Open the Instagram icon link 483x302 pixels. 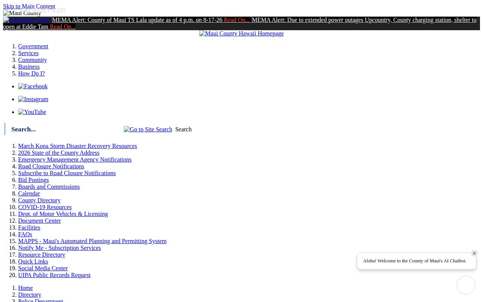(33, 99)
